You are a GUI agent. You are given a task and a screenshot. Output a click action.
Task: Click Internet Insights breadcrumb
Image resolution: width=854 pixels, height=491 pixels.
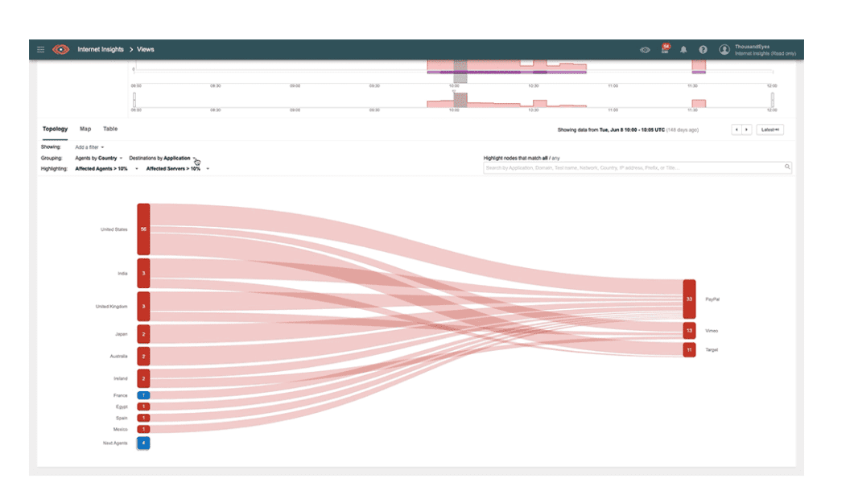coord(101,50)
